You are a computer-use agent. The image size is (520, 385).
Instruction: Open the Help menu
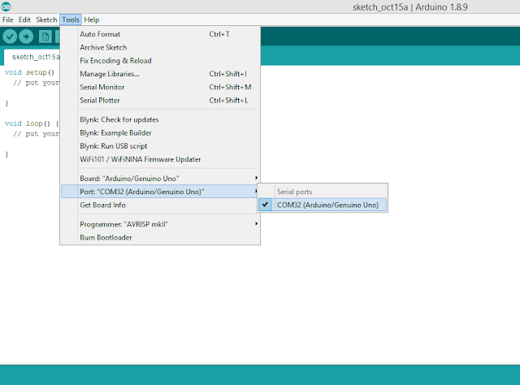coord(92,19)
